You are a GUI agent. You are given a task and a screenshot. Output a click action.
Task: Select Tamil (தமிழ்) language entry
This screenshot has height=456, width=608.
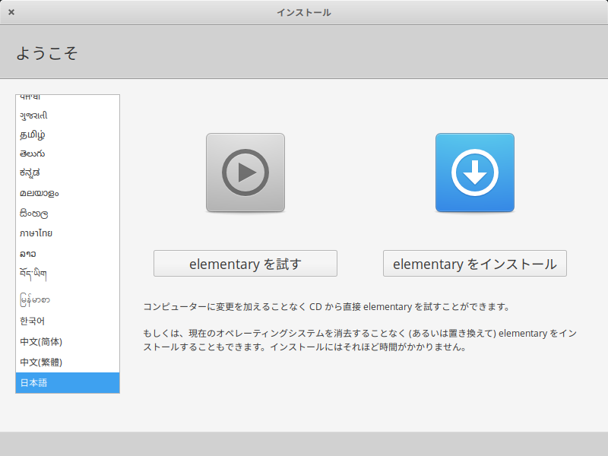[x=68, y=135]
